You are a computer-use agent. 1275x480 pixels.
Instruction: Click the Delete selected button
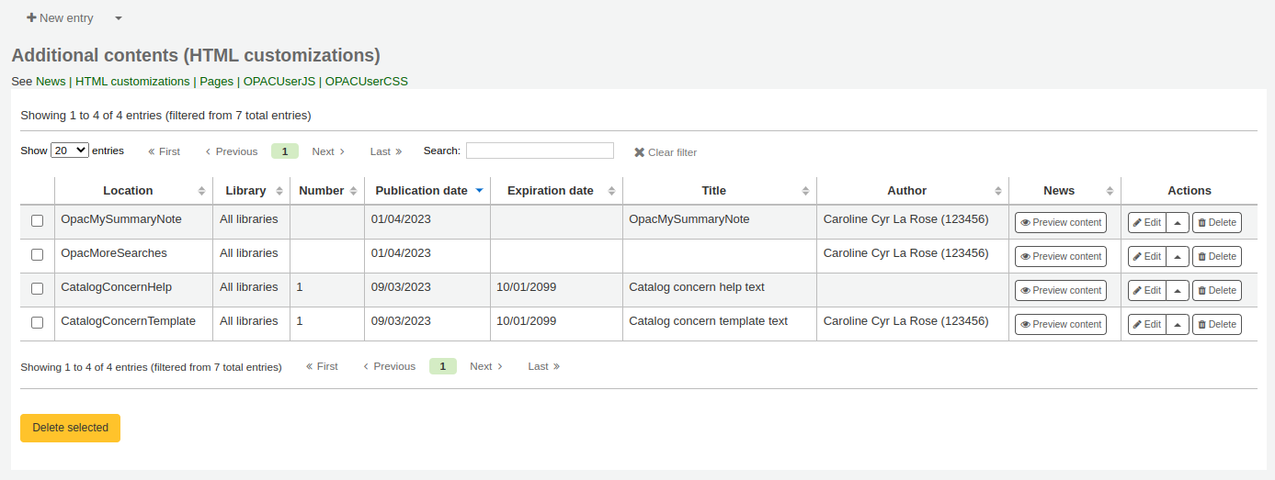(x=70, y=428)
